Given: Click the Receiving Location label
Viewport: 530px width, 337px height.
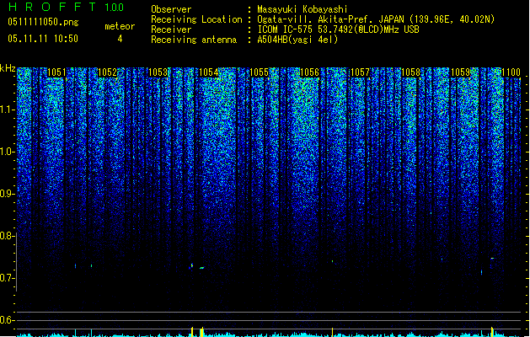Looking at the screenshot, I should 196,19.
